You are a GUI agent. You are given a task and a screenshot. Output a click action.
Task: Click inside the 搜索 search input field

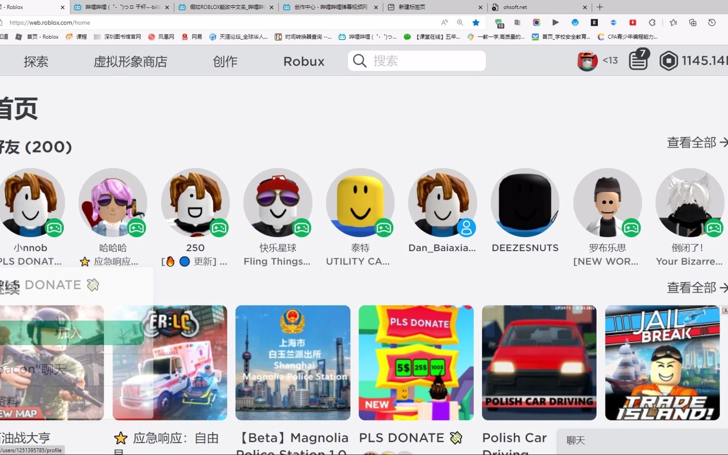[417, 61]
